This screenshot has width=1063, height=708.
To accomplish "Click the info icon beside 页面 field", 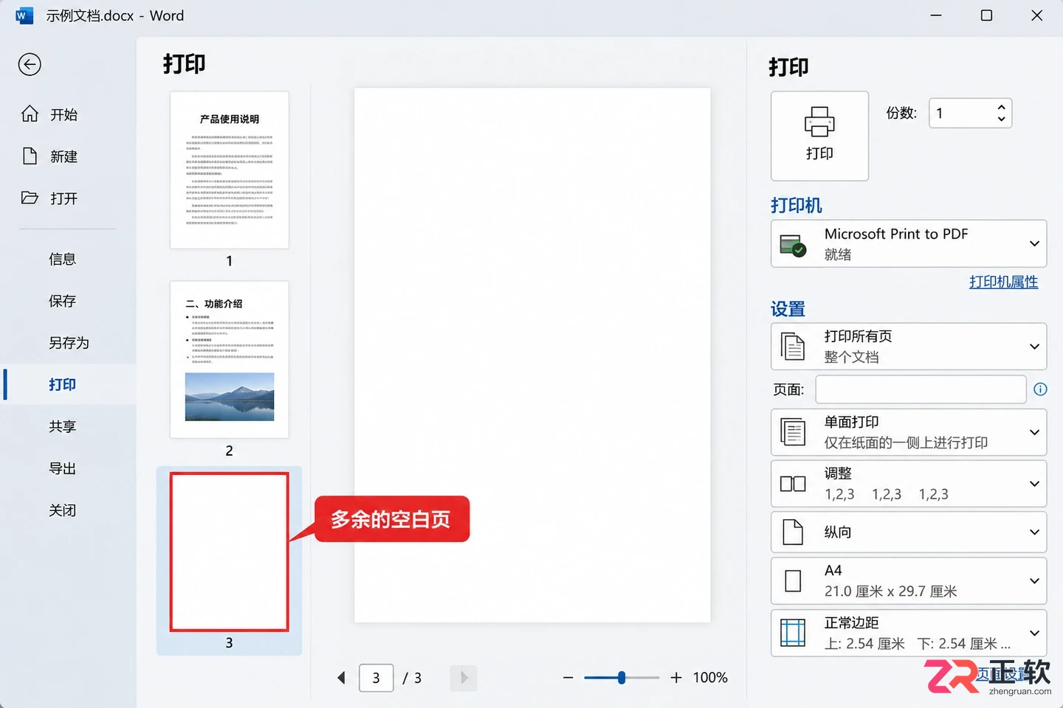I will click(x=1040, y=389).
